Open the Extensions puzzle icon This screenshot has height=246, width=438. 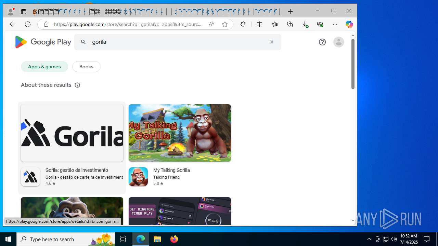point(243,24)
